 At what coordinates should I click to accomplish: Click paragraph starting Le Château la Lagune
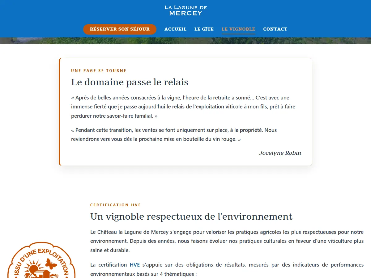(227, 241)
